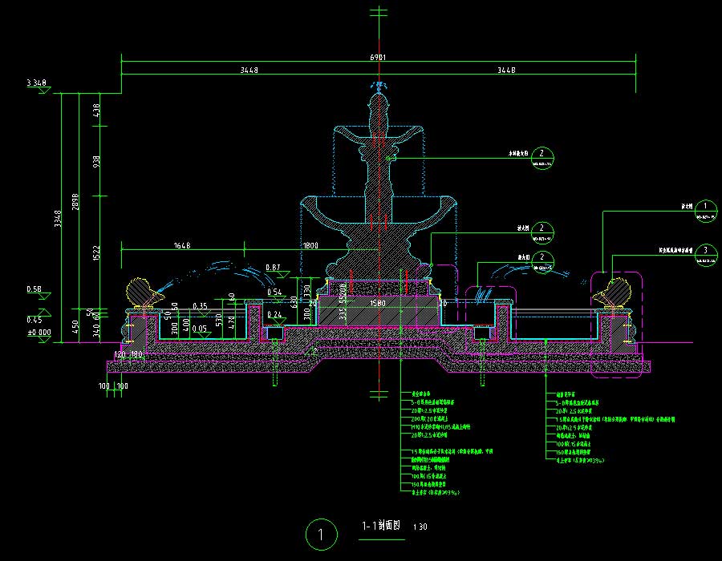722x561 pixels.
Task: Select the 0.87 elevation marker
Action: (x=273, y=268)
